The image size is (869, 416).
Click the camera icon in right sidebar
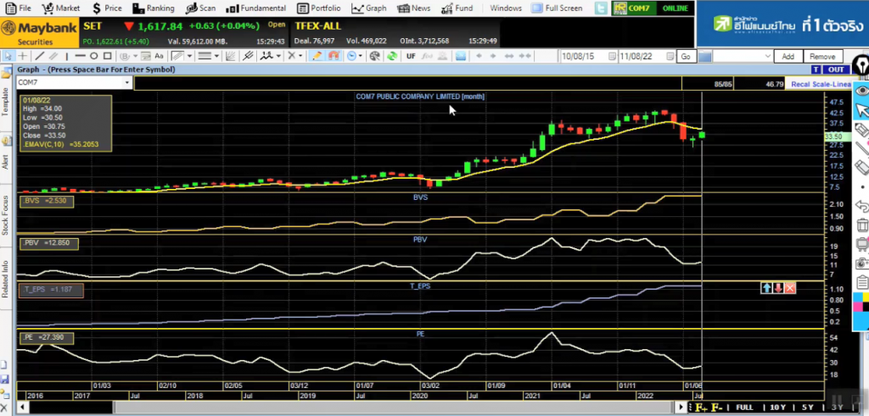coord(862,263)
